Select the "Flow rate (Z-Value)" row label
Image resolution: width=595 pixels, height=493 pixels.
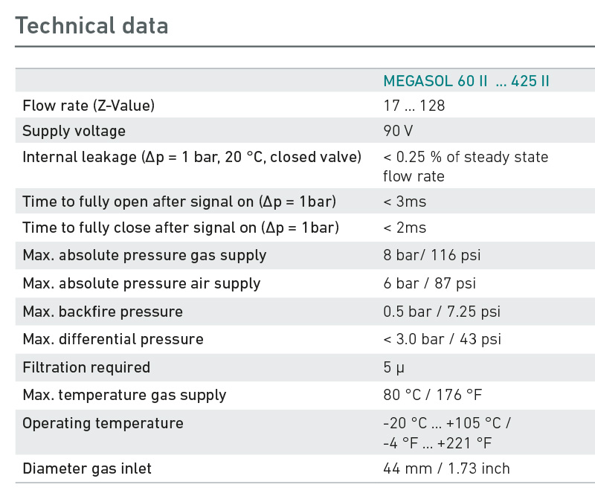(89, 106)
